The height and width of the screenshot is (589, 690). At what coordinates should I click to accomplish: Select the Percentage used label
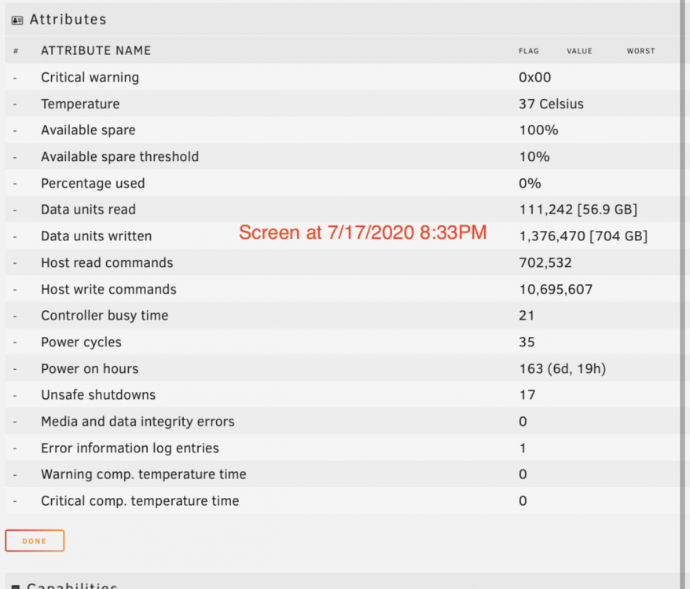point(93,183)
